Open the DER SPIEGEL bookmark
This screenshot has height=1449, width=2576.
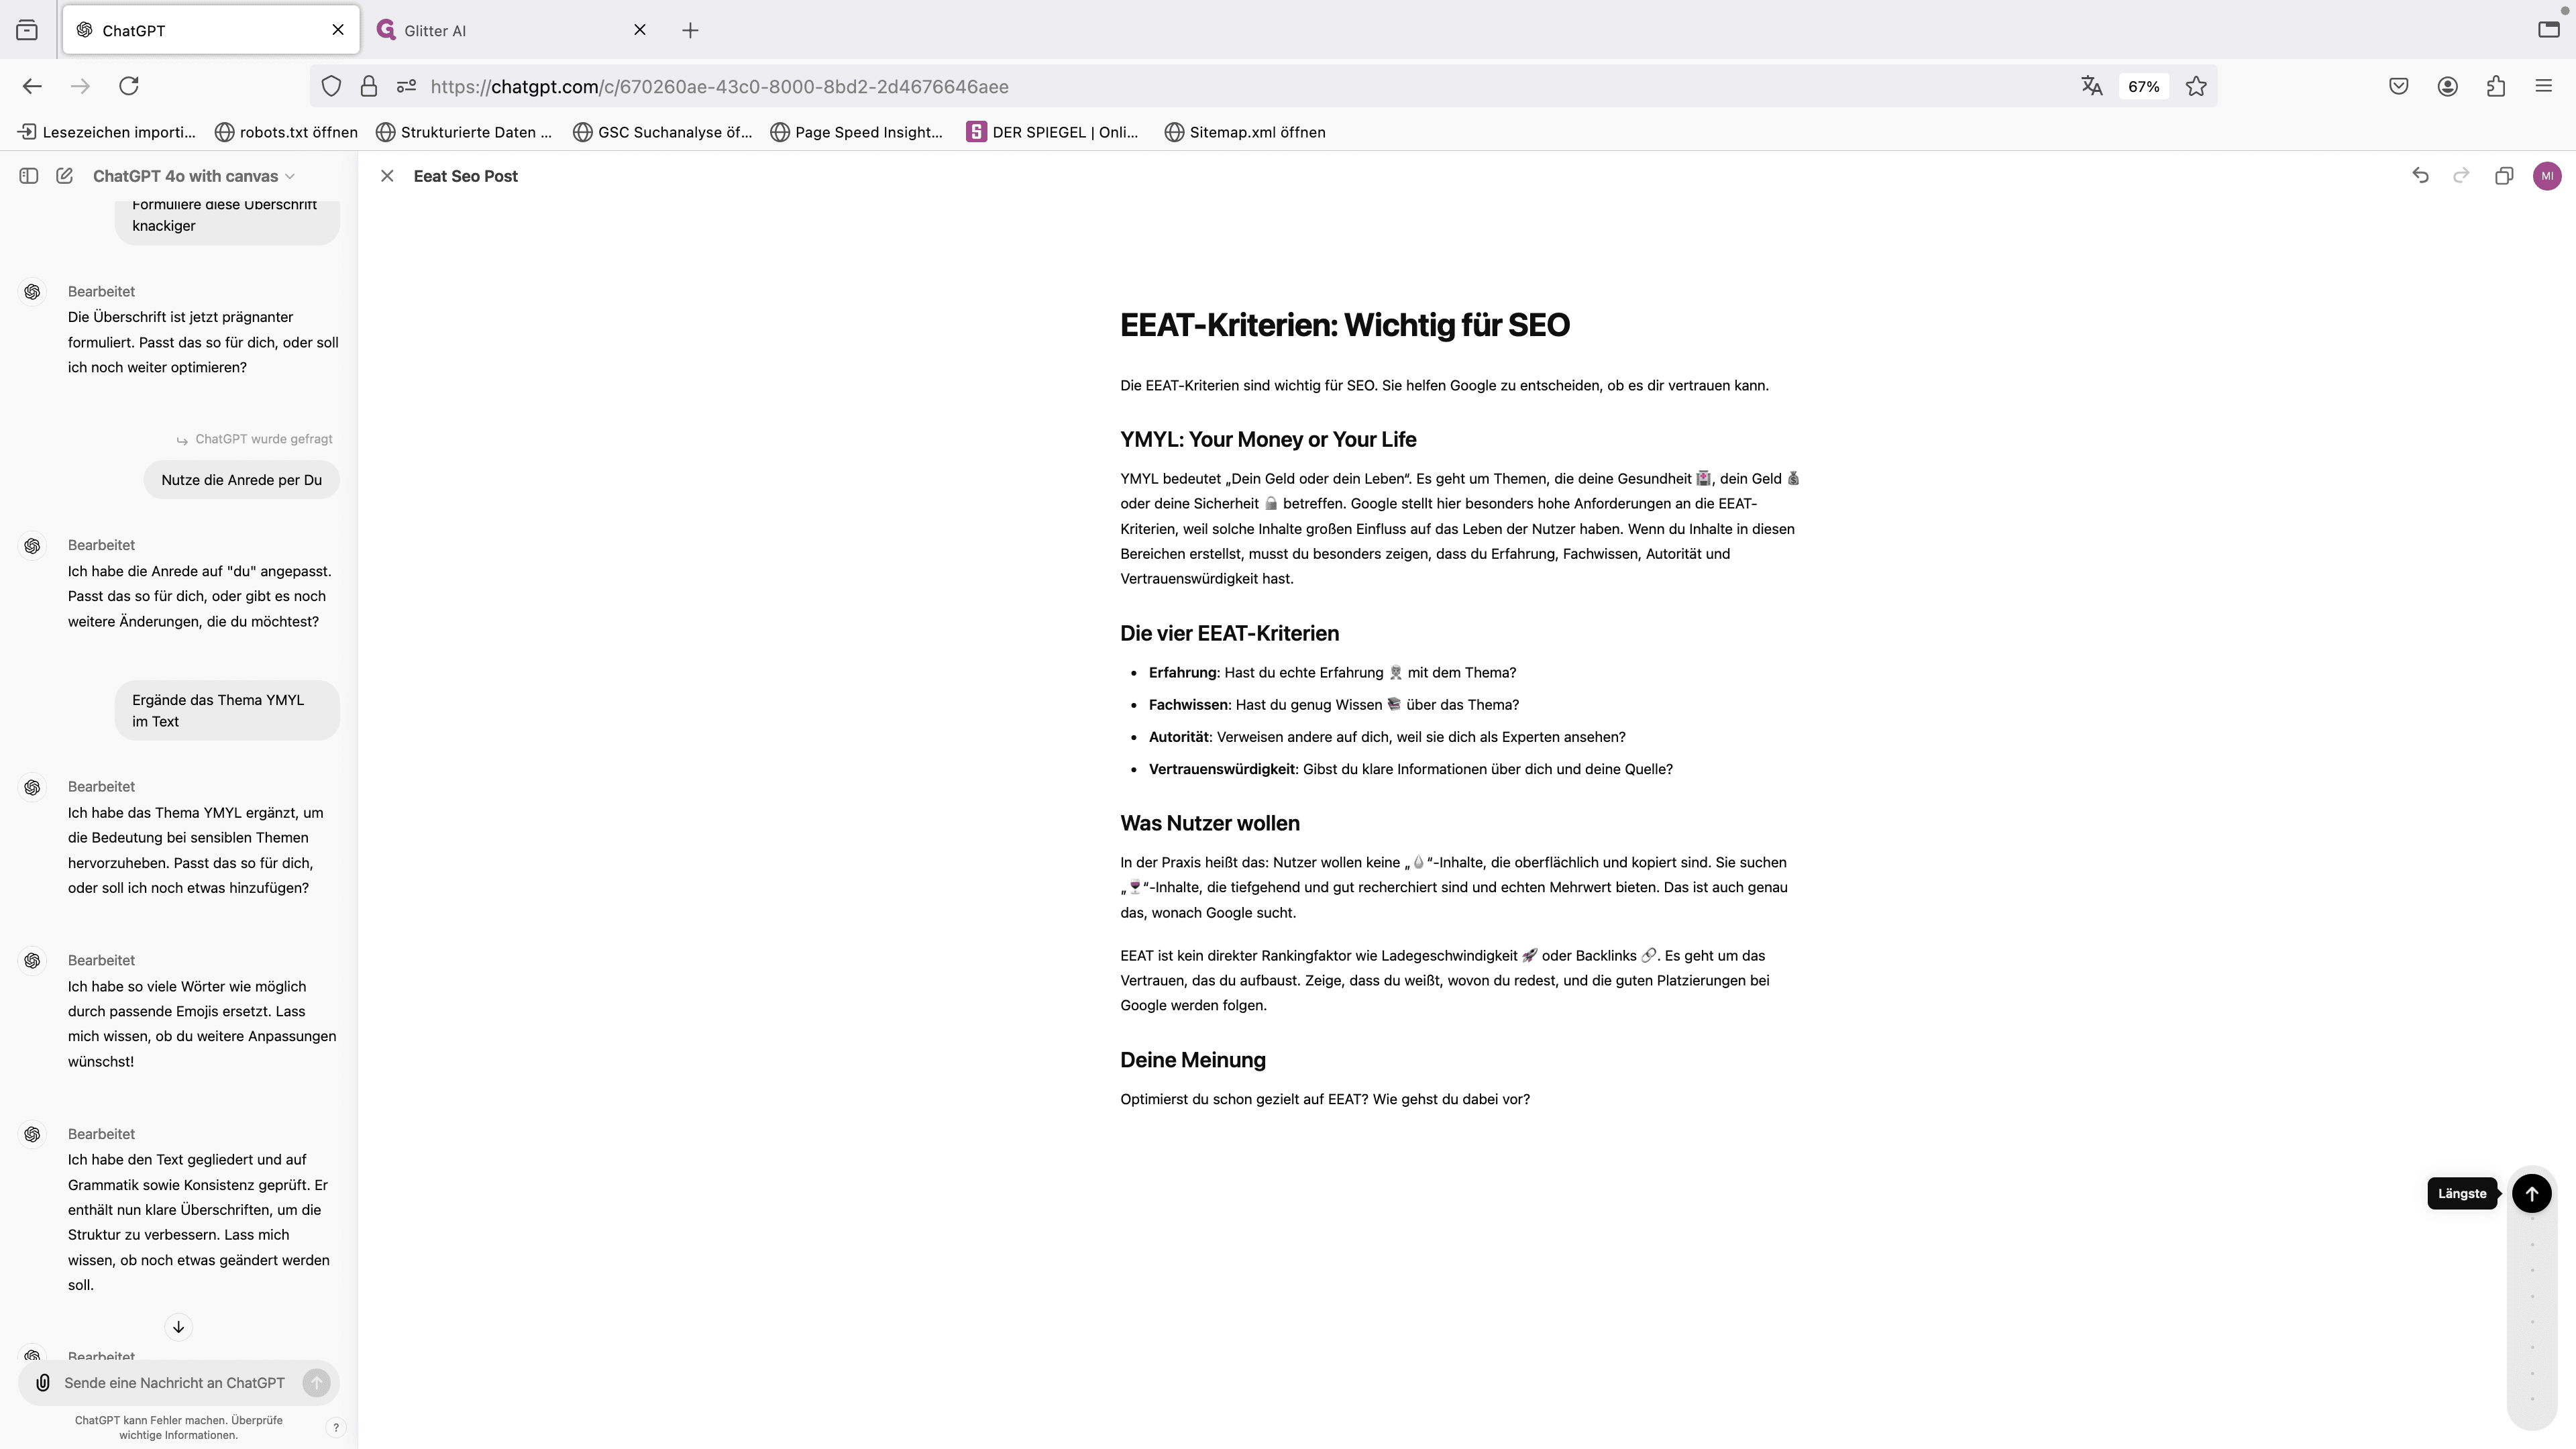pyautogui.click(x=1053, y=132)
